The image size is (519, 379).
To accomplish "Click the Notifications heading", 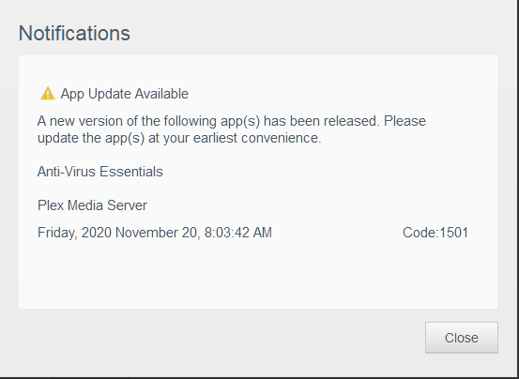I will (74, 34).
